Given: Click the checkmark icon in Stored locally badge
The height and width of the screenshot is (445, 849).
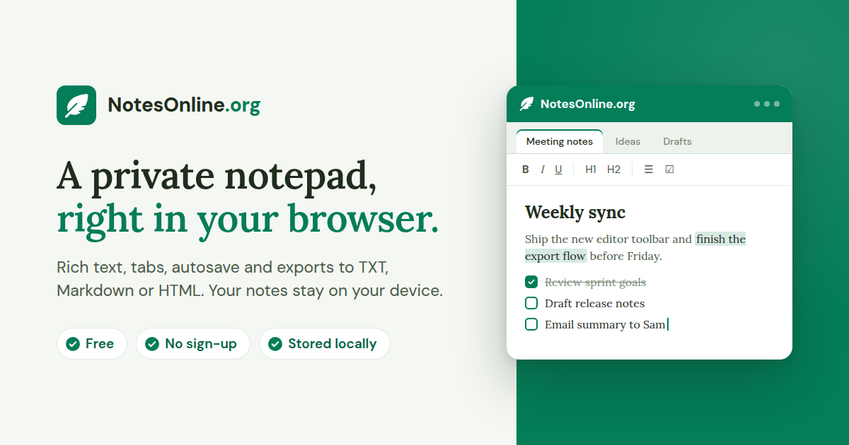Looking at the screenshot, I should click(275, 344).
